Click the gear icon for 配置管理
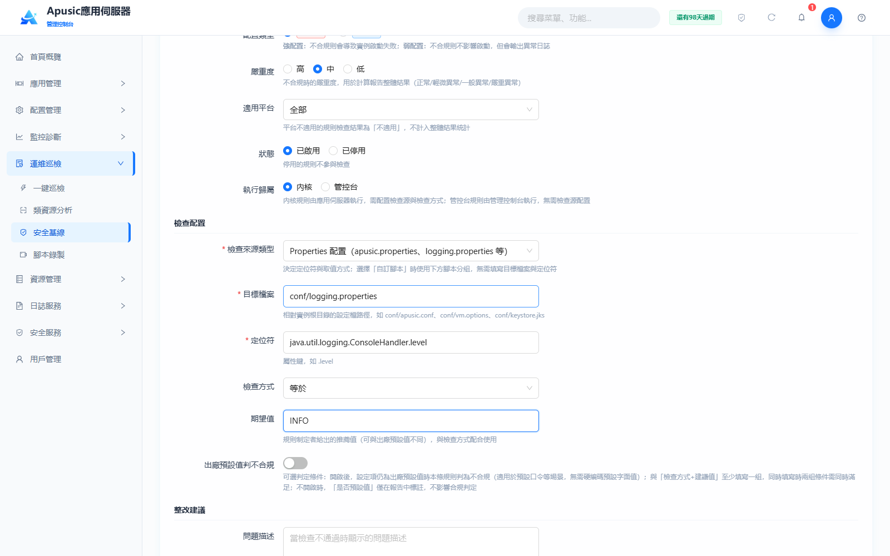The image size is (890, 556). point(19,110)
